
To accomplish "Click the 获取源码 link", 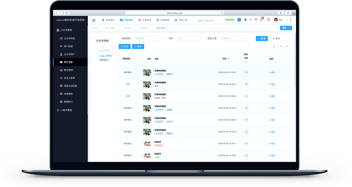I will pos(230,20).
